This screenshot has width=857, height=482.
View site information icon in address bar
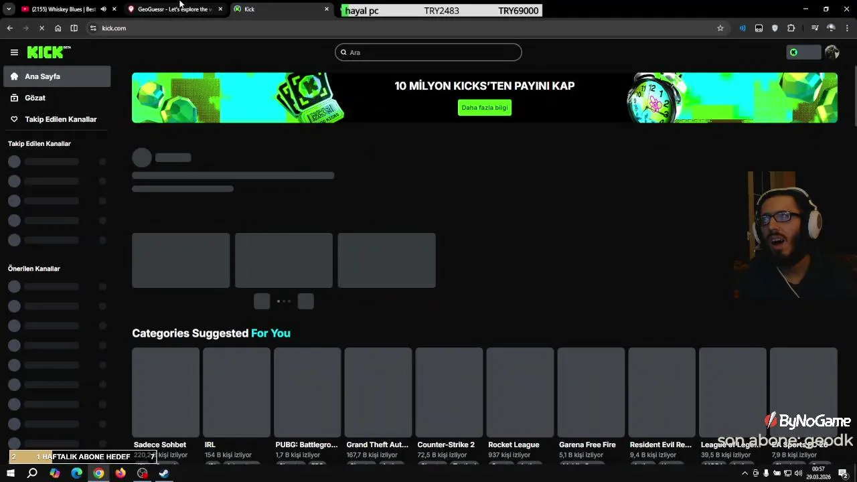[93, 28]
